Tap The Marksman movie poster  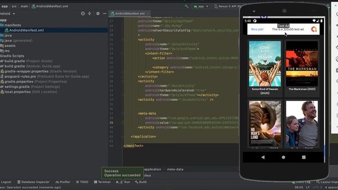coord(302,64)
